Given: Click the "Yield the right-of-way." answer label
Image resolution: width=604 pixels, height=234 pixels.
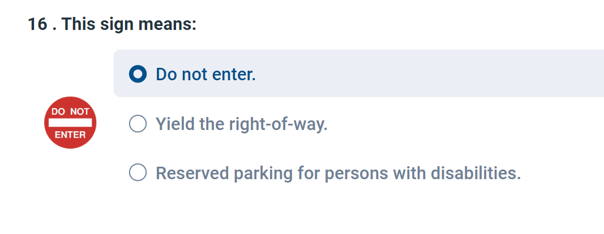Looking at the screenshot, I should click(242, 124).
